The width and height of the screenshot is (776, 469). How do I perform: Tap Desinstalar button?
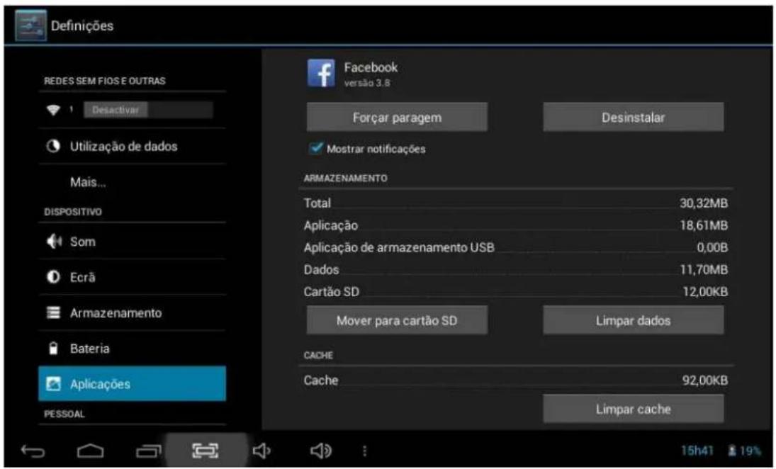(634, 118)
